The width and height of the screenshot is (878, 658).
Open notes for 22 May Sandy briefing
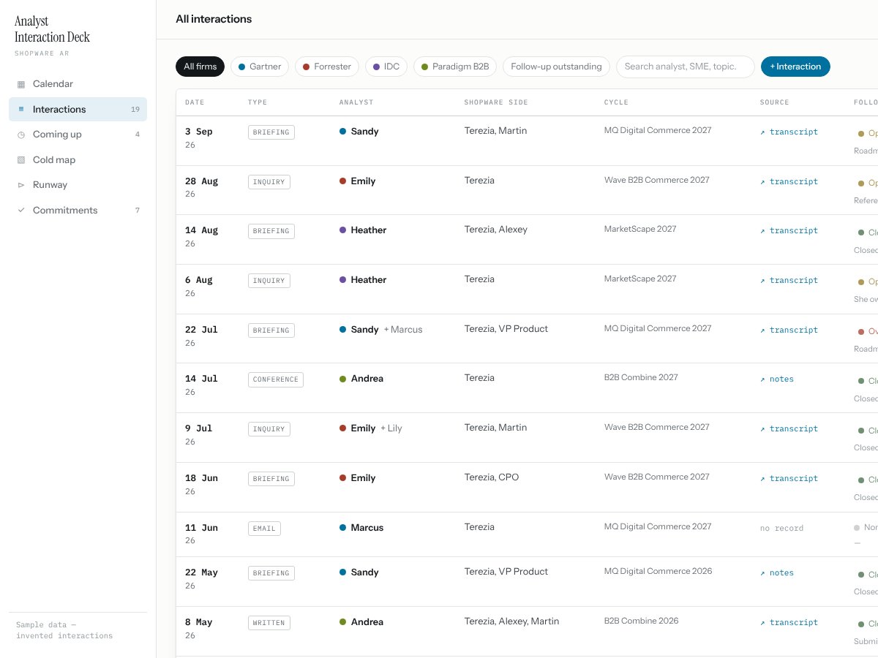pos(777,573)
